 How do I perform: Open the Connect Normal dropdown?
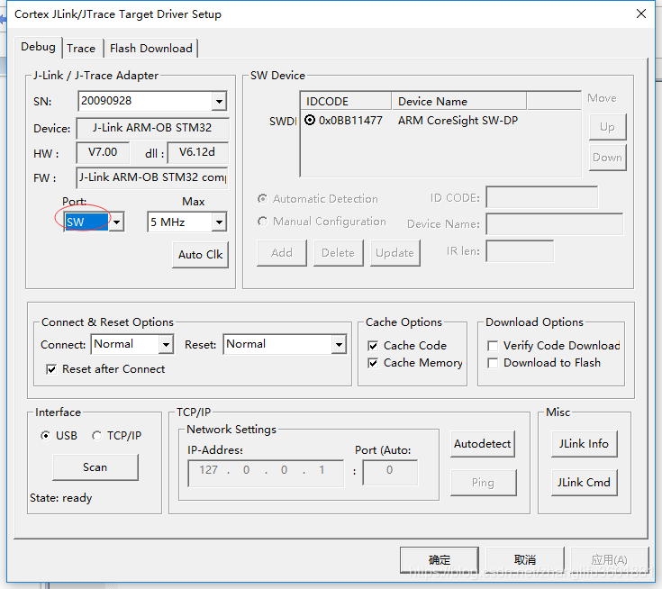[x=166, y=345]
